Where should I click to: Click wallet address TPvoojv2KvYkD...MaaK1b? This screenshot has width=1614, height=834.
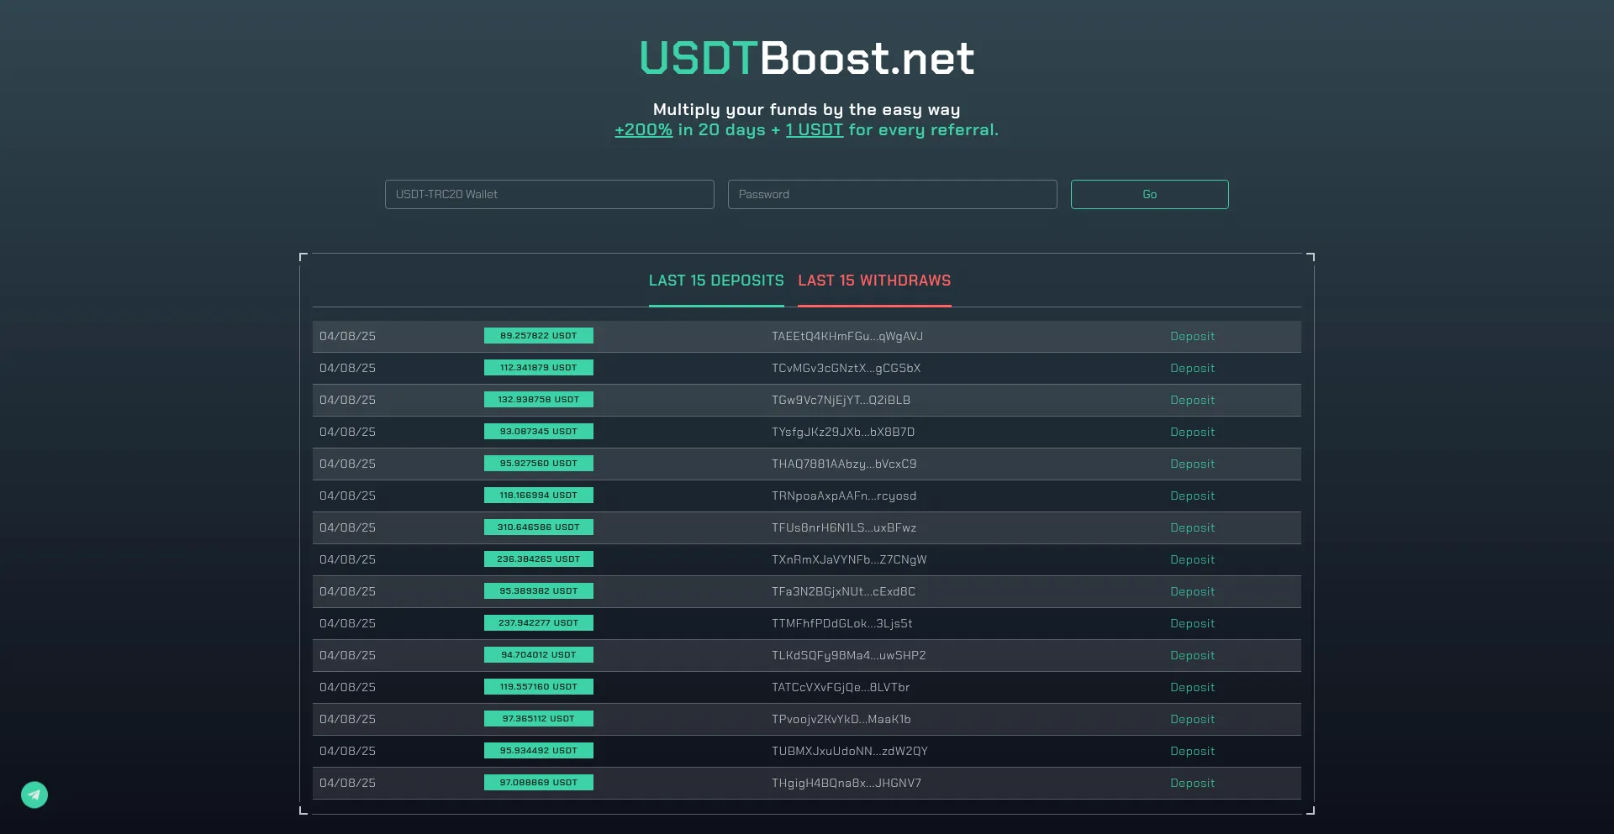pos(841,719)
